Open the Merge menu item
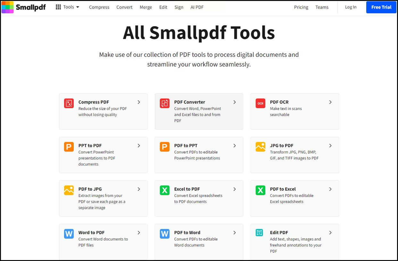The image size is (398, 261). (146, 7)
